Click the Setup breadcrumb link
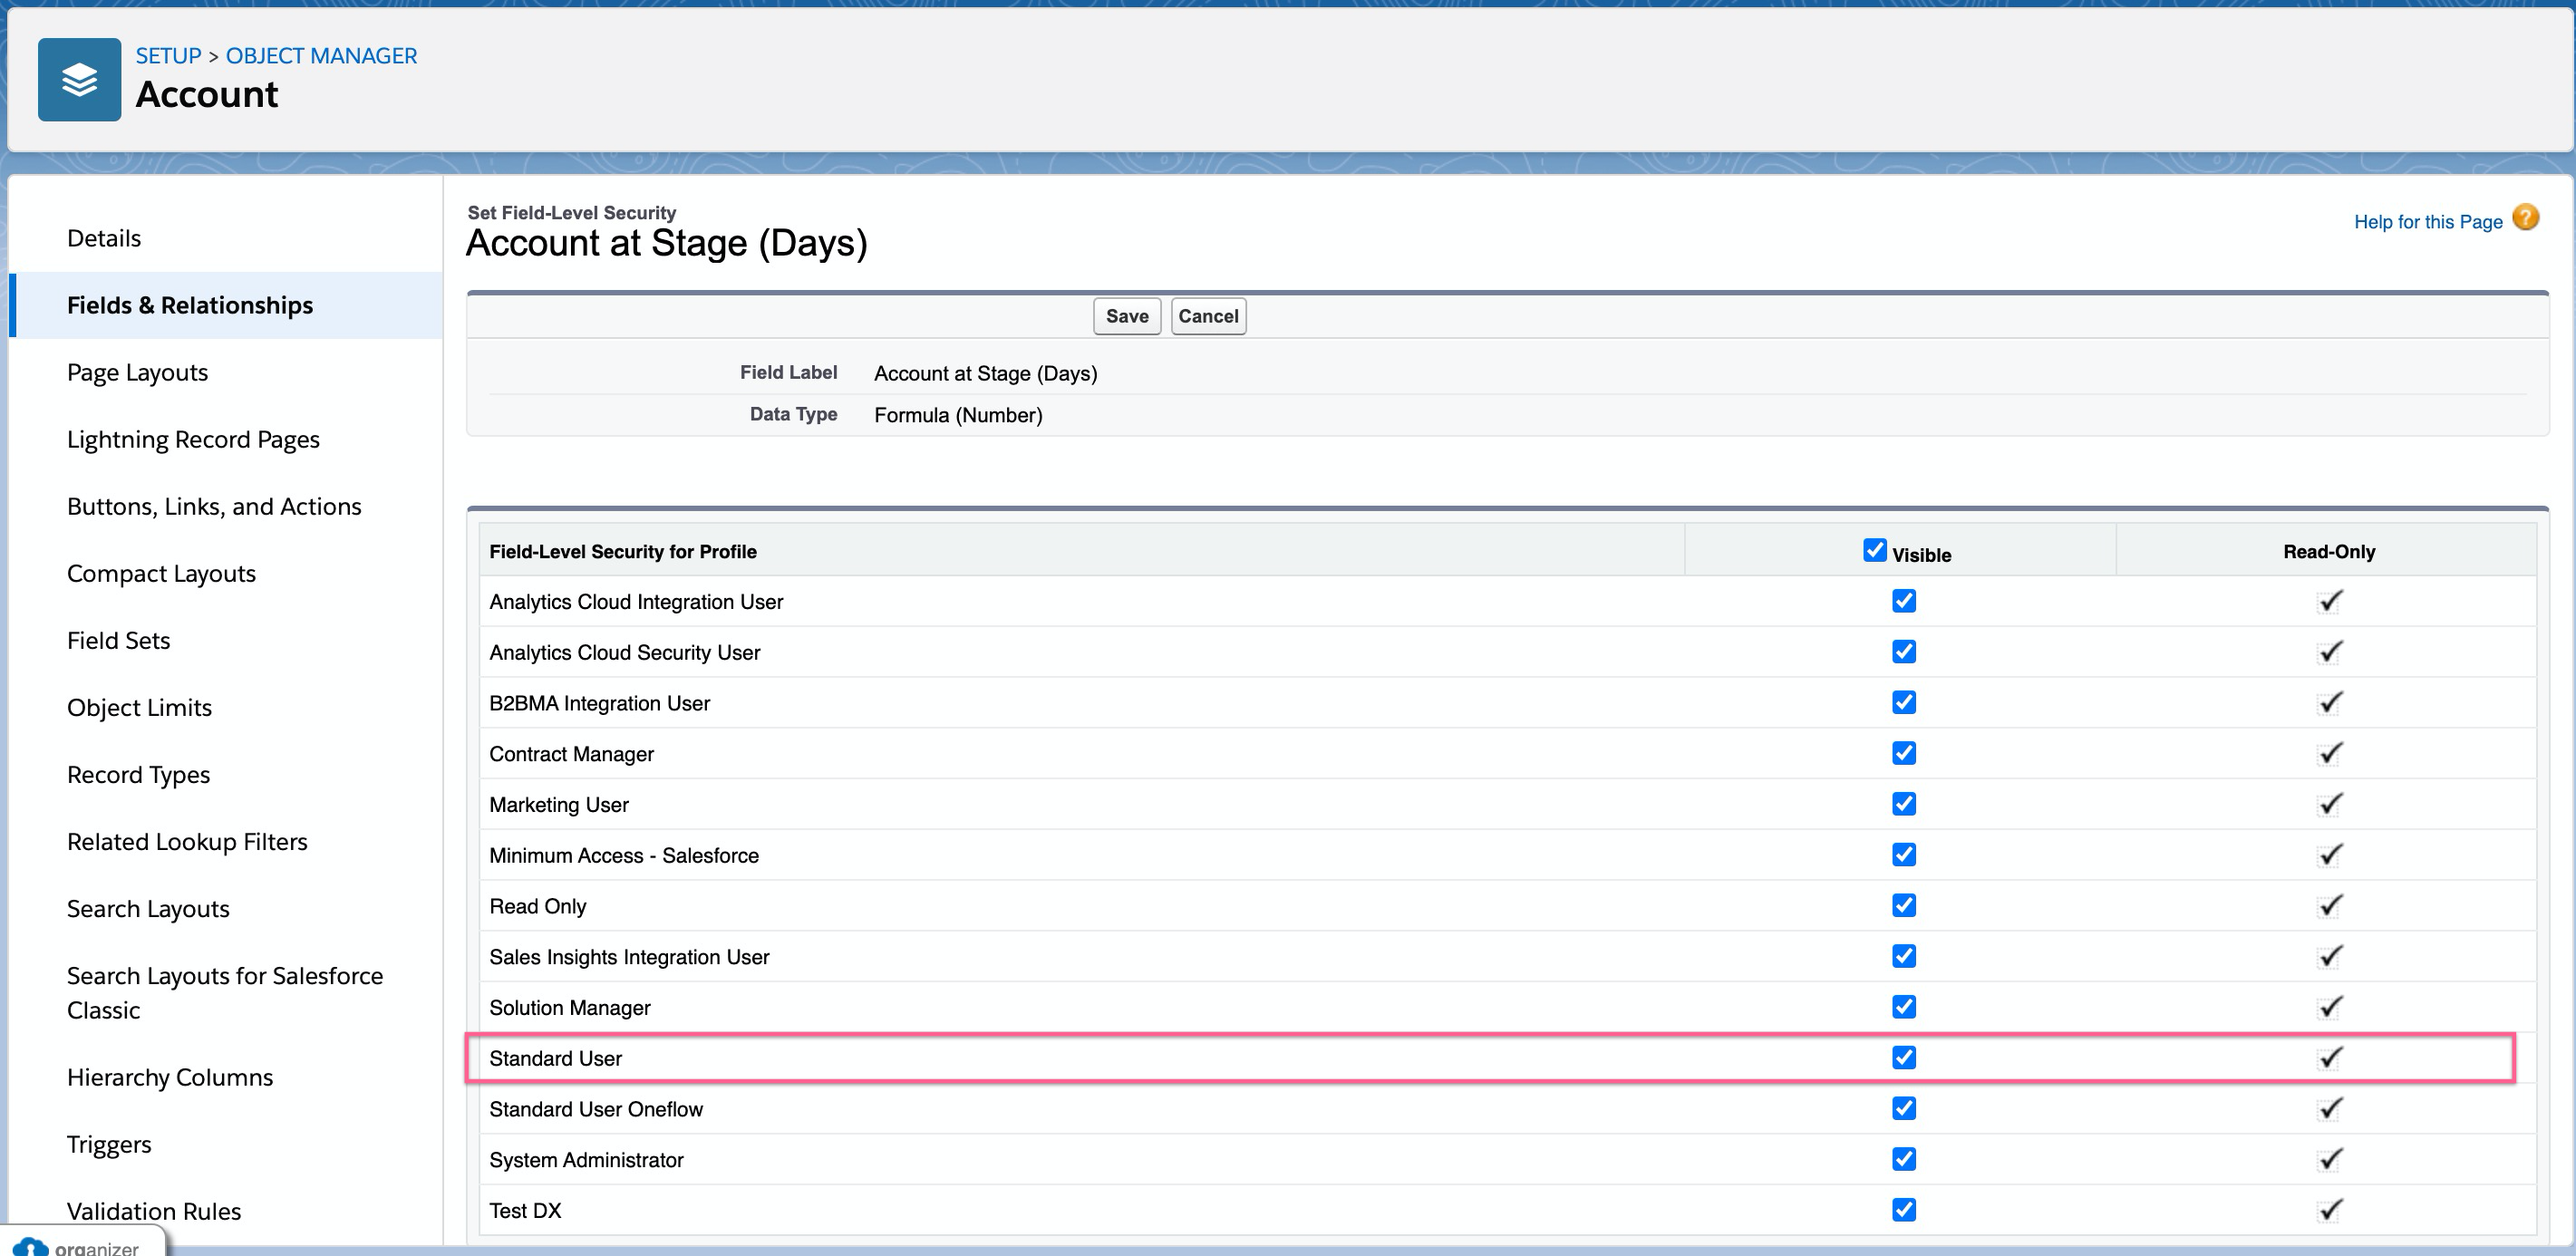2576x1256 pixels. coord(168,56)
